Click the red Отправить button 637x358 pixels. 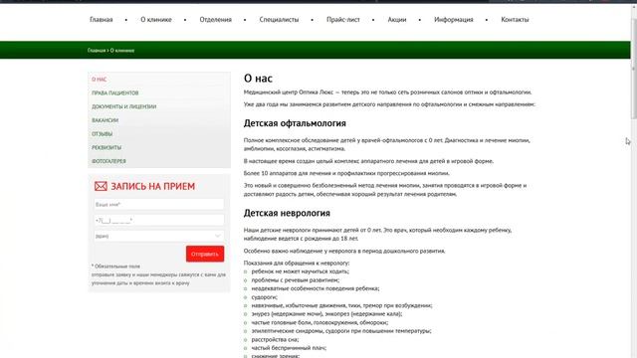(x=205, y=254)
